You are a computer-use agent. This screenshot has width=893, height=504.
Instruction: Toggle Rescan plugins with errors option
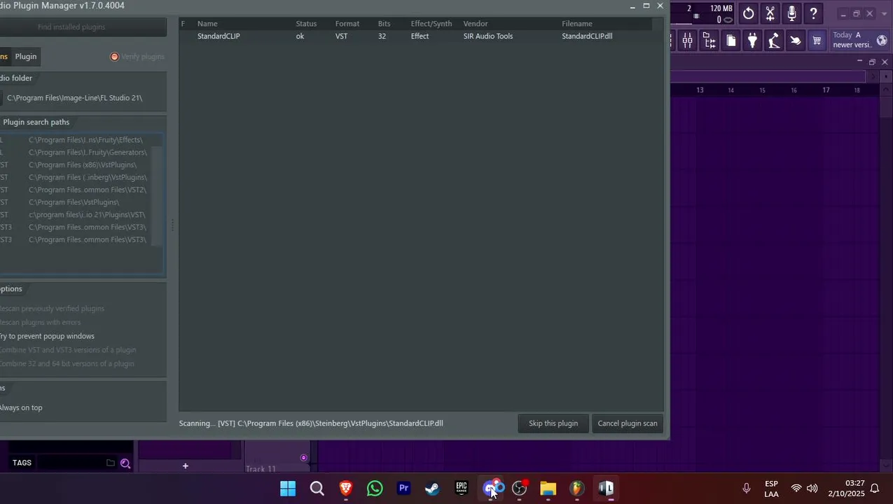(40, 323)
